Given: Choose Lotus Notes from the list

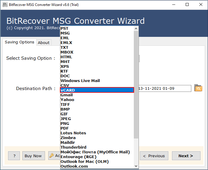Looking at the screenshot, I should click(x=97, y=133).
